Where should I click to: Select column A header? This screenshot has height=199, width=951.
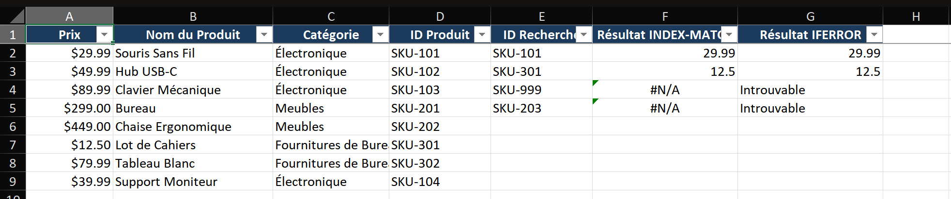click(69, 16)
